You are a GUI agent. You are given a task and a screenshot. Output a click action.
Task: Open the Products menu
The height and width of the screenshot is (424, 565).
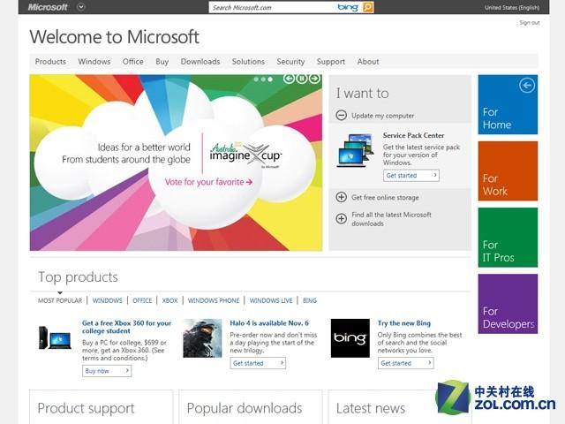(50, 62)
